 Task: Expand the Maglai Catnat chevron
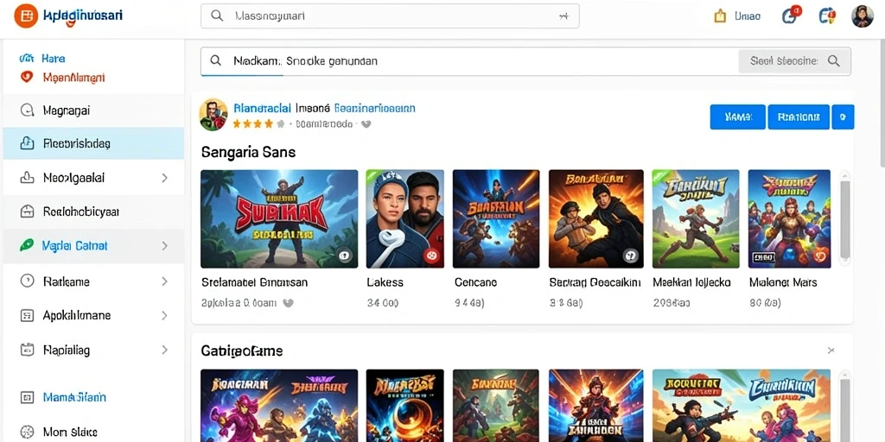164,246
